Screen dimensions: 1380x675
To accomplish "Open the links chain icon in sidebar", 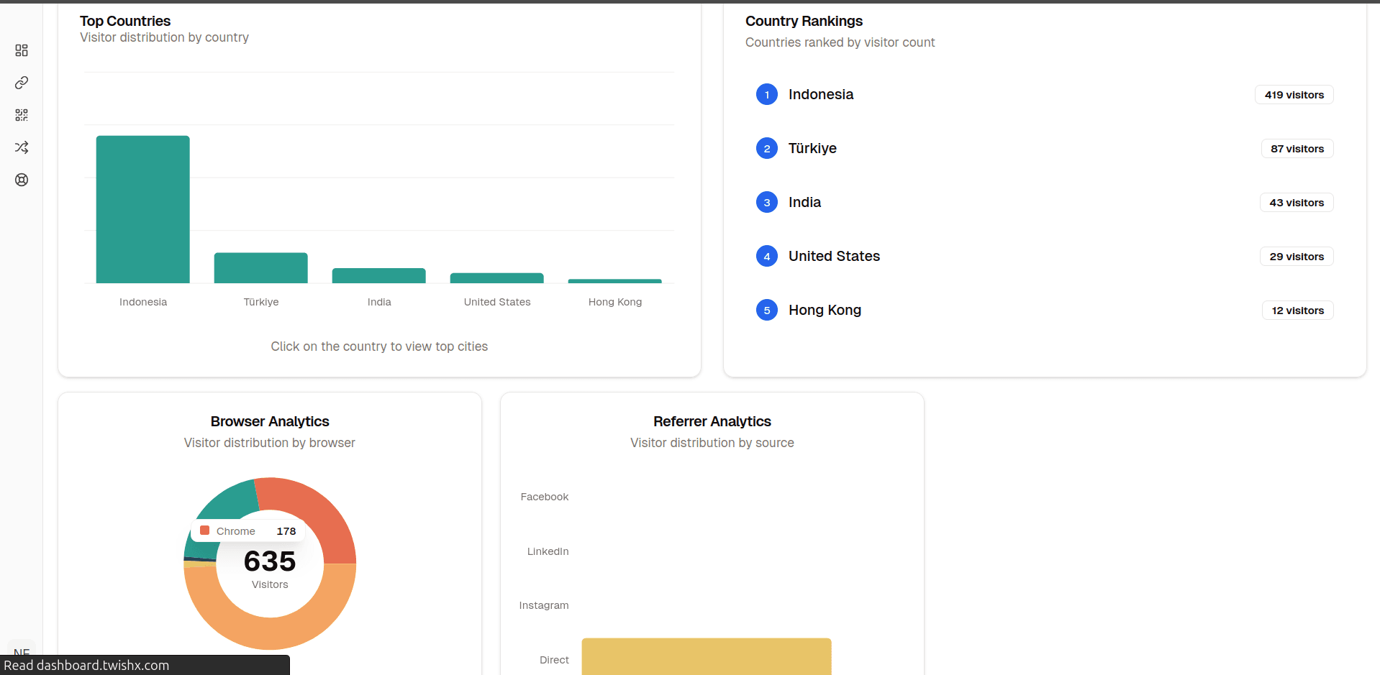I will click(22, 83).
